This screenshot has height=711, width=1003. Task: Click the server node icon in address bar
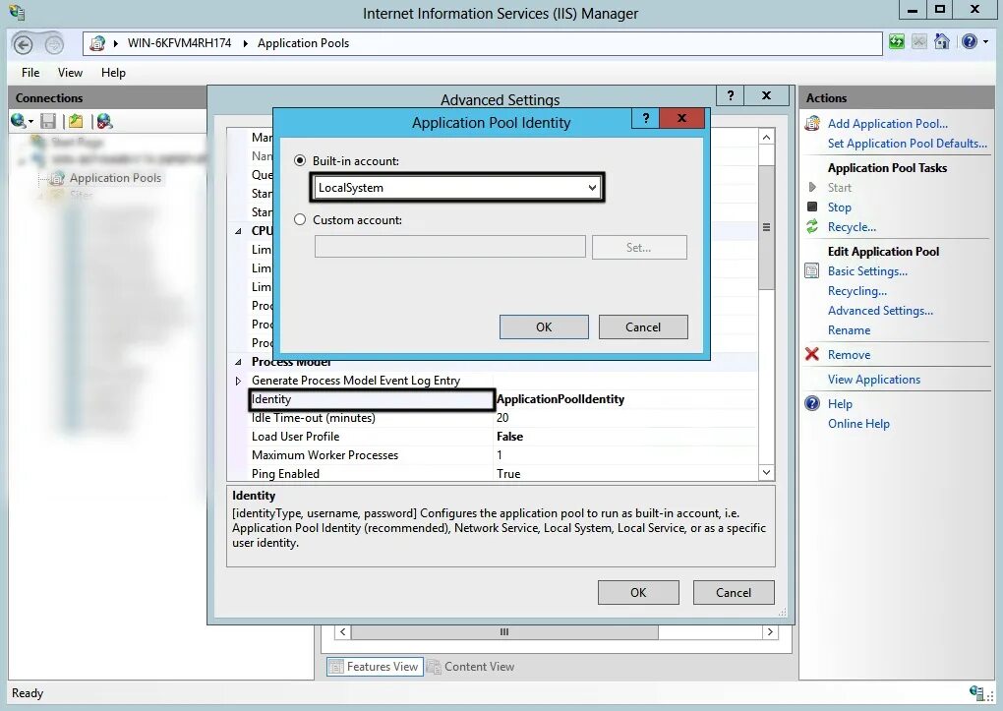[x=97, y=43]
